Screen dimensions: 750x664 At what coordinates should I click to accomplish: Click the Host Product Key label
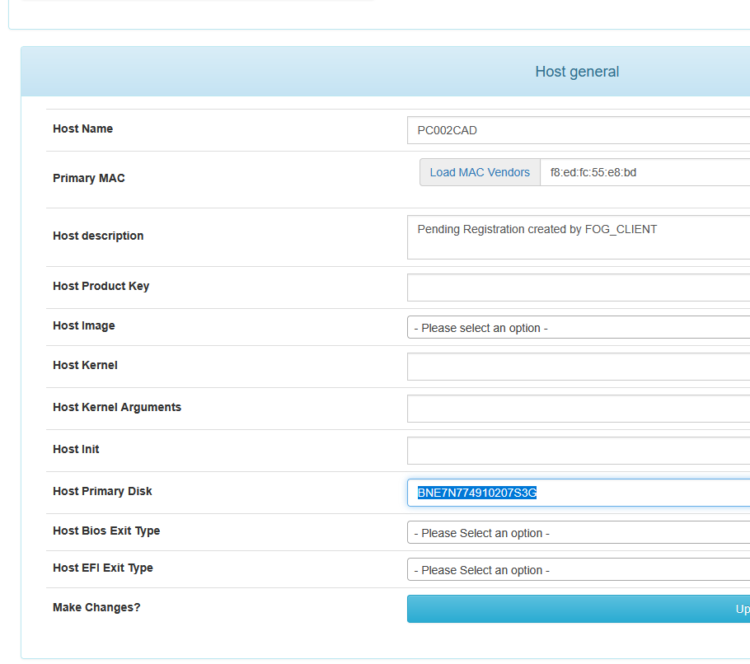(101, 286)
